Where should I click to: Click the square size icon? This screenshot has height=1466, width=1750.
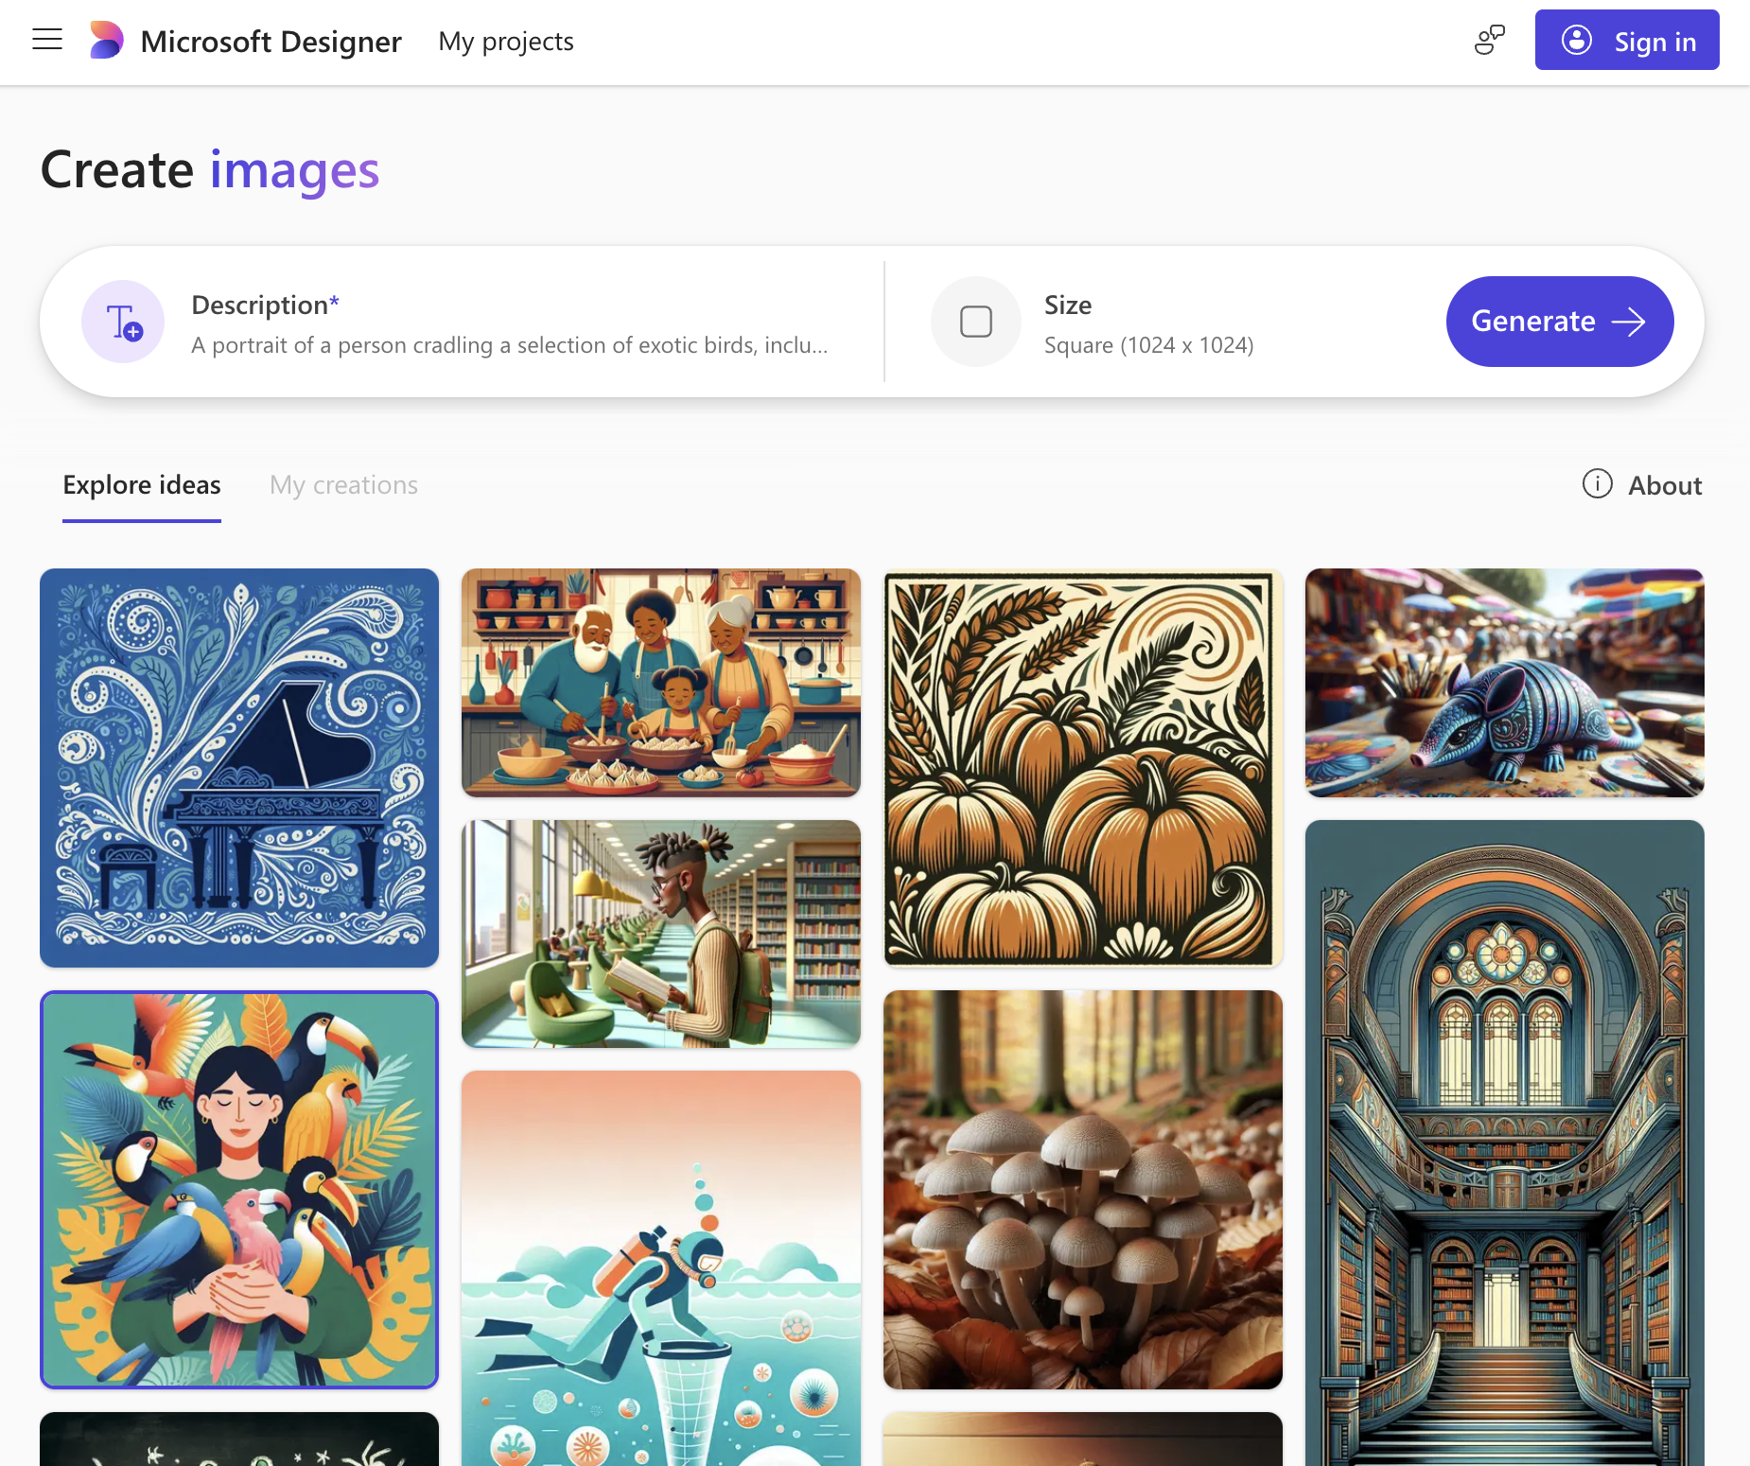pyautogui.click(x=975, y=322)
